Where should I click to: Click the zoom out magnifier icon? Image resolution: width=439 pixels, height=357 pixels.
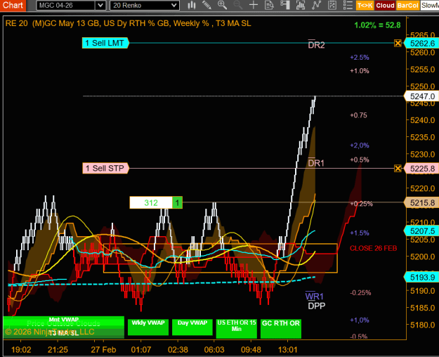pos(237,5)
